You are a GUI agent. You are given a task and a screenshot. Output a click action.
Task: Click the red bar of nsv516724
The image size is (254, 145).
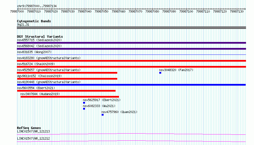pyautogui.click(x=131, y=67)
